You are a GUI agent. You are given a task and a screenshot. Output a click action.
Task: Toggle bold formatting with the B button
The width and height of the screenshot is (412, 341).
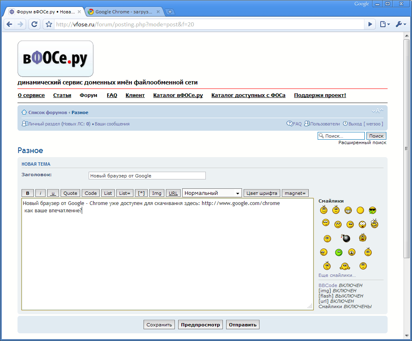[x=27, y=193]
